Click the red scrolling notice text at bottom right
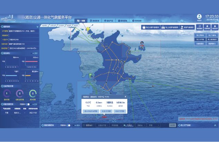The image size is (219, 142). pyautogui.click(x=198, y=119)
